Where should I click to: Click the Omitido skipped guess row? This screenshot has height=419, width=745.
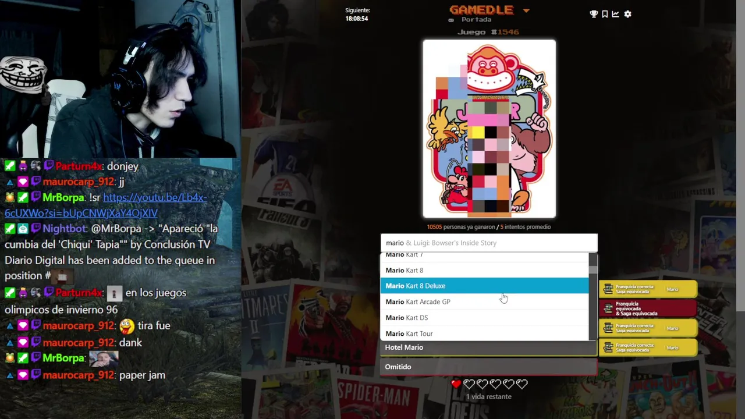(489, 367)
